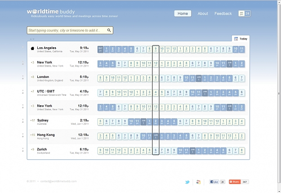Click the sort down arrow above locations

(33, 39)
